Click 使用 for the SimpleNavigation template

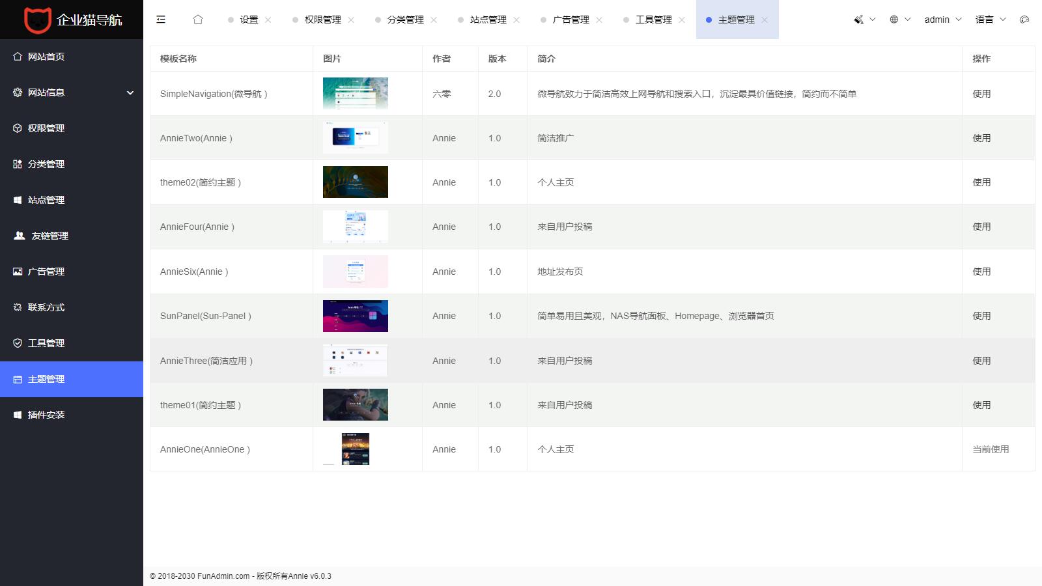[981, 94]
